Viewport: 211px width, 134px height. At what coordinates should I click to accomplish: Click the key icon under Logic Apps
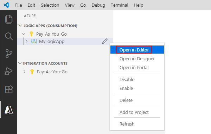click(x=31, y=34)
